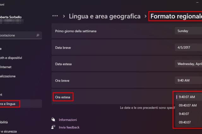Screen dimensions: 202x134
Task: Open the breadcrumb ellipsis menu
Action: click(x=55, y=16)
